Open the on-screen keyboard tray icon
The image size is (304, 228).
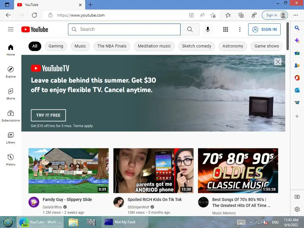(241, 222)
